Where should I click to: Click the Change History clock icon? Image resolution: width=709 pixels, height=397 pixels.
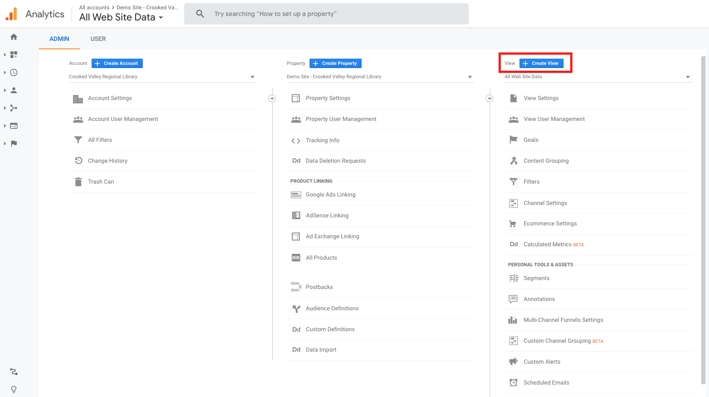[78, 160]
